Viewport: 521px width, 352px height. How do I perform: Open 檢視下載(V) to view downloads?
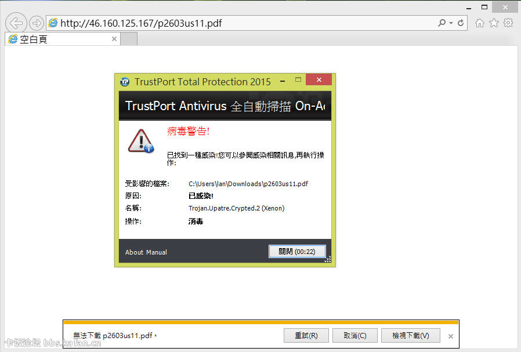[410, 336]
